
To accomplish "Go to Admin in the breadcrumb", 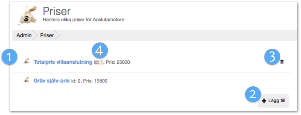I will (24, 35).
